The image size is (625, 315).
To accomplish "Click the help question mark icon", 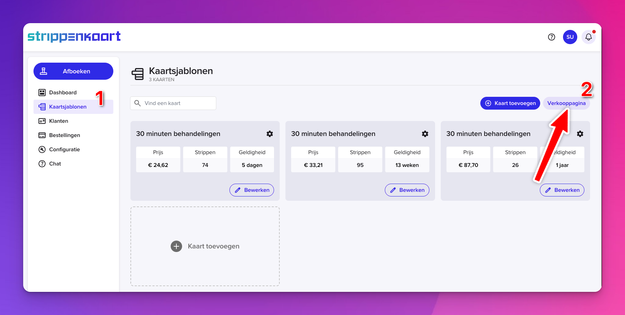I will pos(551,37).
